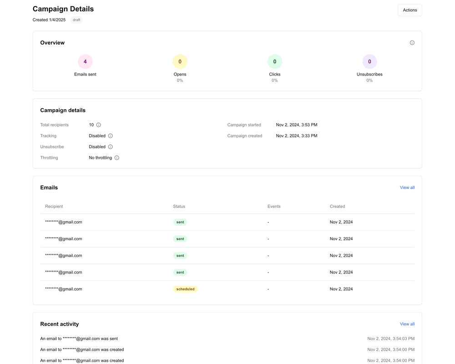Click the green Clicks count circle

click(274, 61)
